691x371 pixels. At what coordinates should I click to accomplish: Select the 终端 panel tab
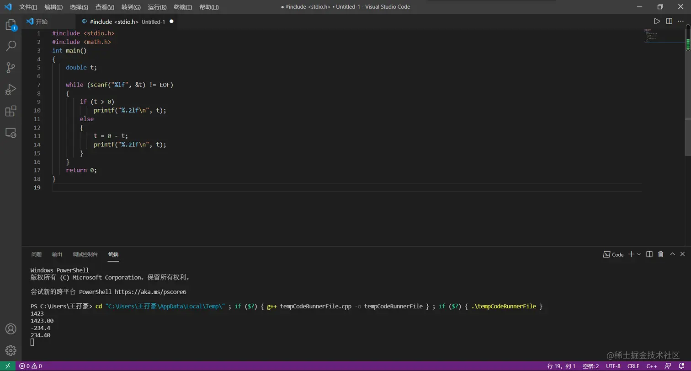113,254
